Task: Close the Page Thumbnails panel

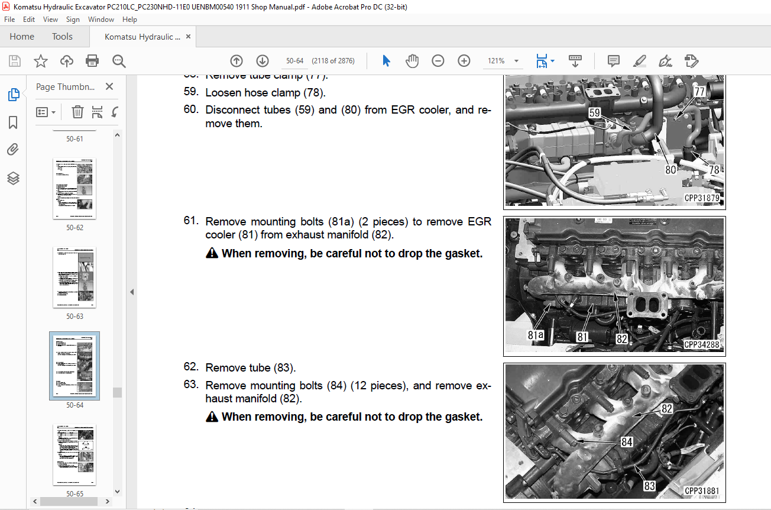Action: click(x=109, y=86)
